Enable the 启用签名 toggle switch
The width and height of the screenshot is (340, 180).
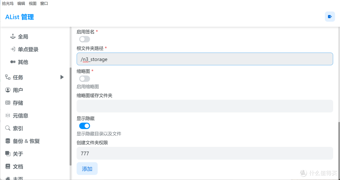pyautogui.click(x=85, y=39)
